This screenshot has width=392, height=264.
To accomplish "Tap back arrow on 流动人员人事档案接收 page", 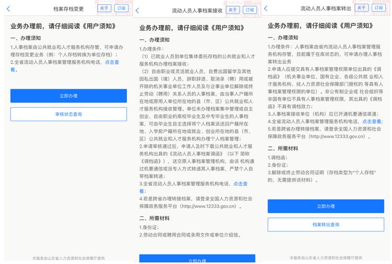I will coord(137,10).
